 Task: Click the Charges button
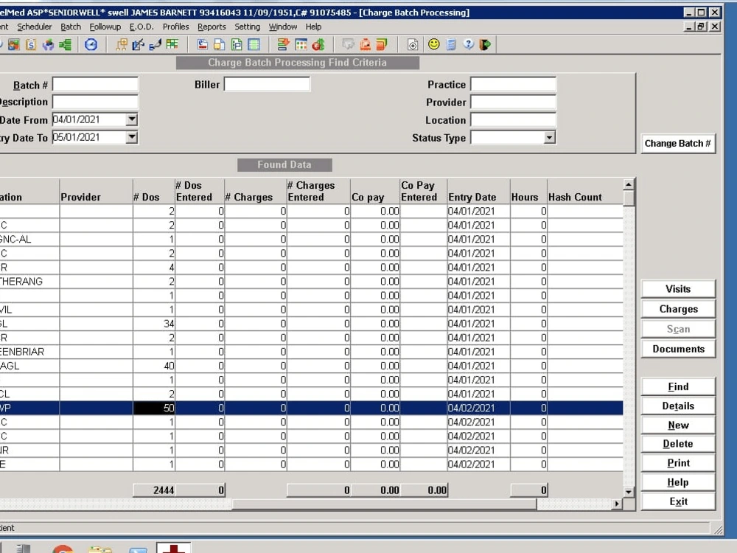(678, 309)
